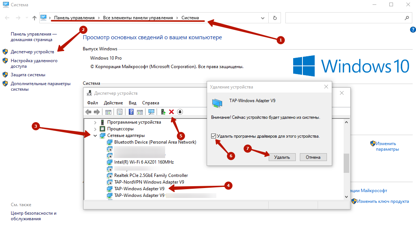416x228 pixels.
Task: Expand the Процессоры node
Action: (x=95, y=129)
